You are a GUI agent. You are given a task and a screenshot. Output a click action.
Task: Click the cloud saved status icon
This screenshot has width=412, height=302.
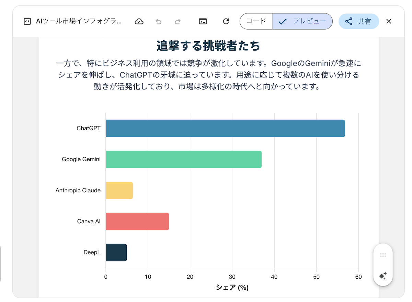point(139,21)
